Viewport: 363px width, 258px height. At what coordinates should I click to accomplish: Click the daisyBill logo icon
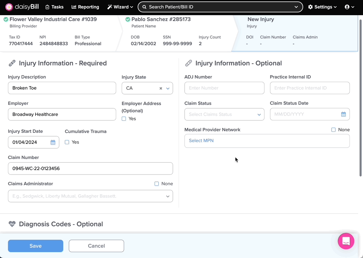coord(9,7)
